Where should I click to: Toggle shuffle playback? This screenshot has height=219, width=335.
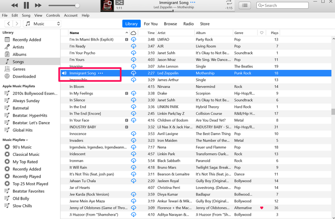click(119, 3)
